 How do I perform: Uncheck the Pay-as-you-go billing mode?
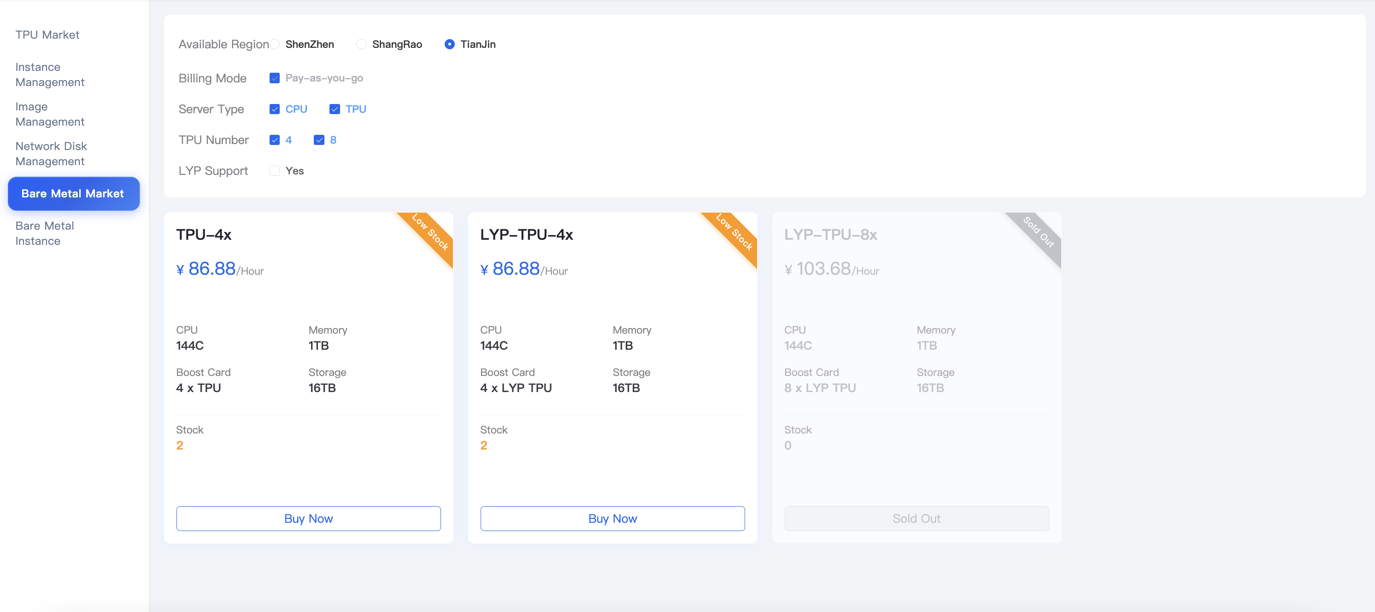[274, 78]
